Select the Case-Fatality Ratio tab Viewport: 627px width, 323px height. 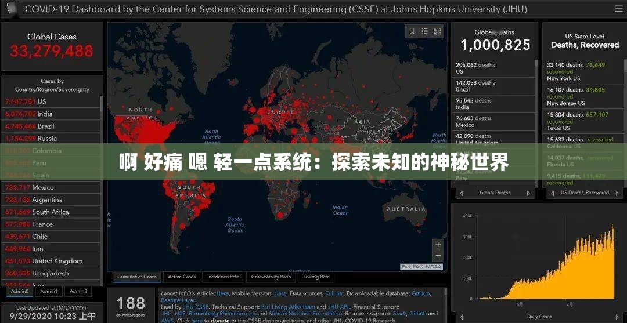click(x=271, y=277)
